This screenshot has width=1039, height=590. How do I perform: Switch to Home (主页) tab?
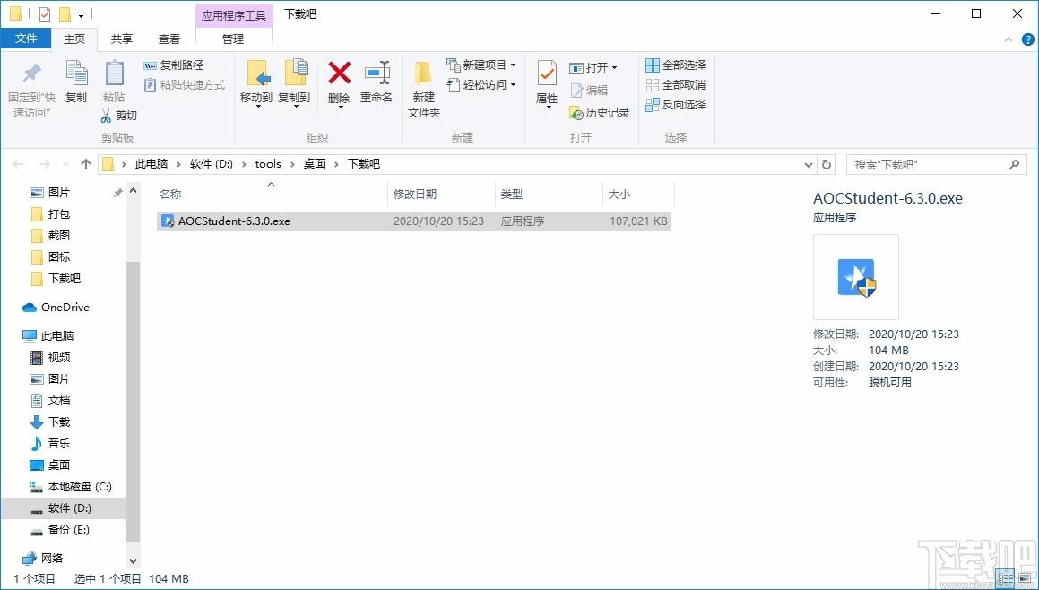[x=74, y=39]
